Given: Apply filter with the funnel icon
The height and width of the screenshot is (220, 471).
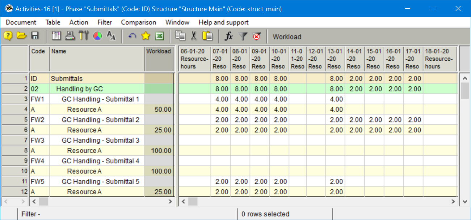Looking at the screenshot, I should 243,36.
